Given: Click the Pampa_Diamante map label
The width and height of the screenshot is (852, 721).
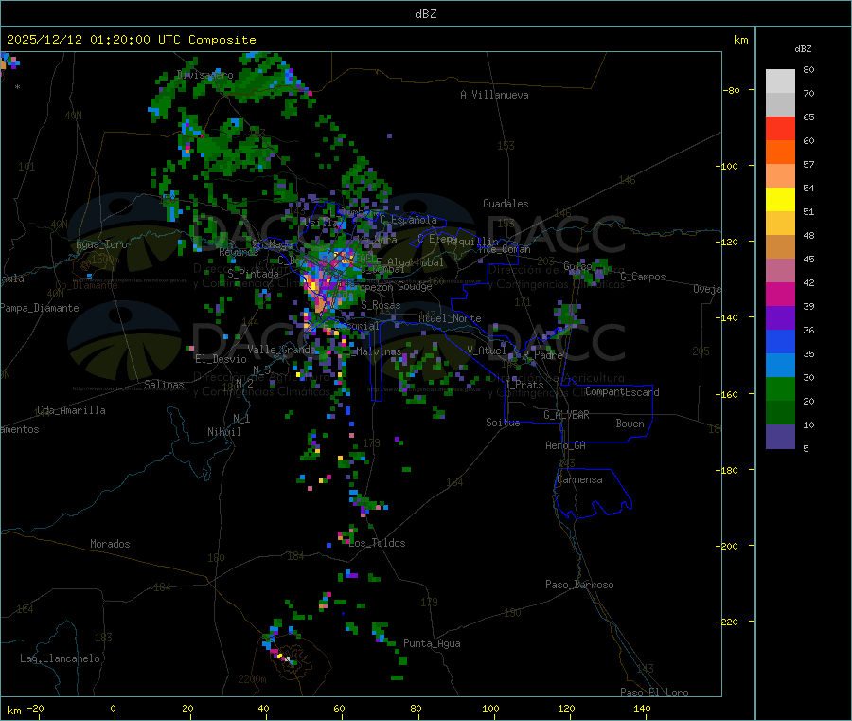Looking at the screenshot, I should [x=40, y=308].
